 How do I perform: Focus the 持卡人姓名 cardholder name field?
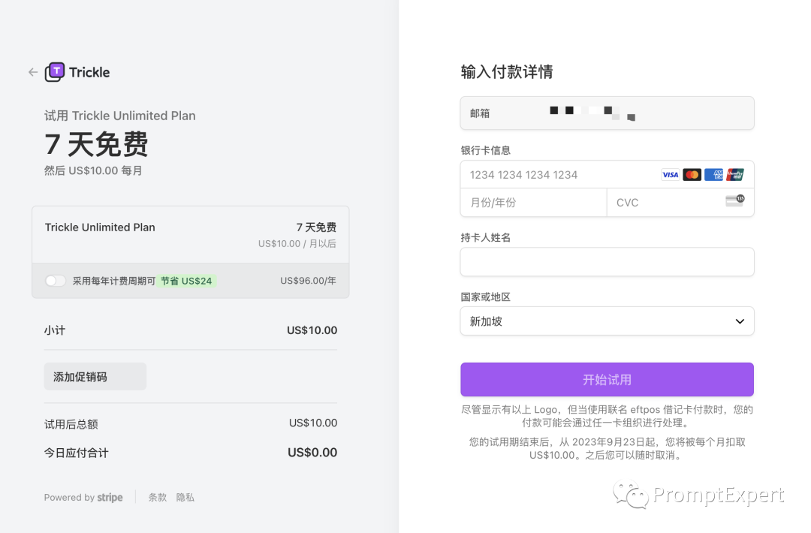607,262
